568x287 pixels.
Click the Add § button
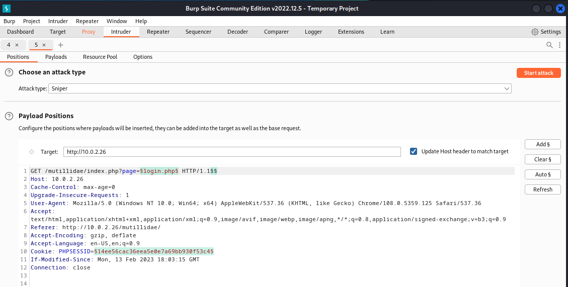click(x=543, y=144)
